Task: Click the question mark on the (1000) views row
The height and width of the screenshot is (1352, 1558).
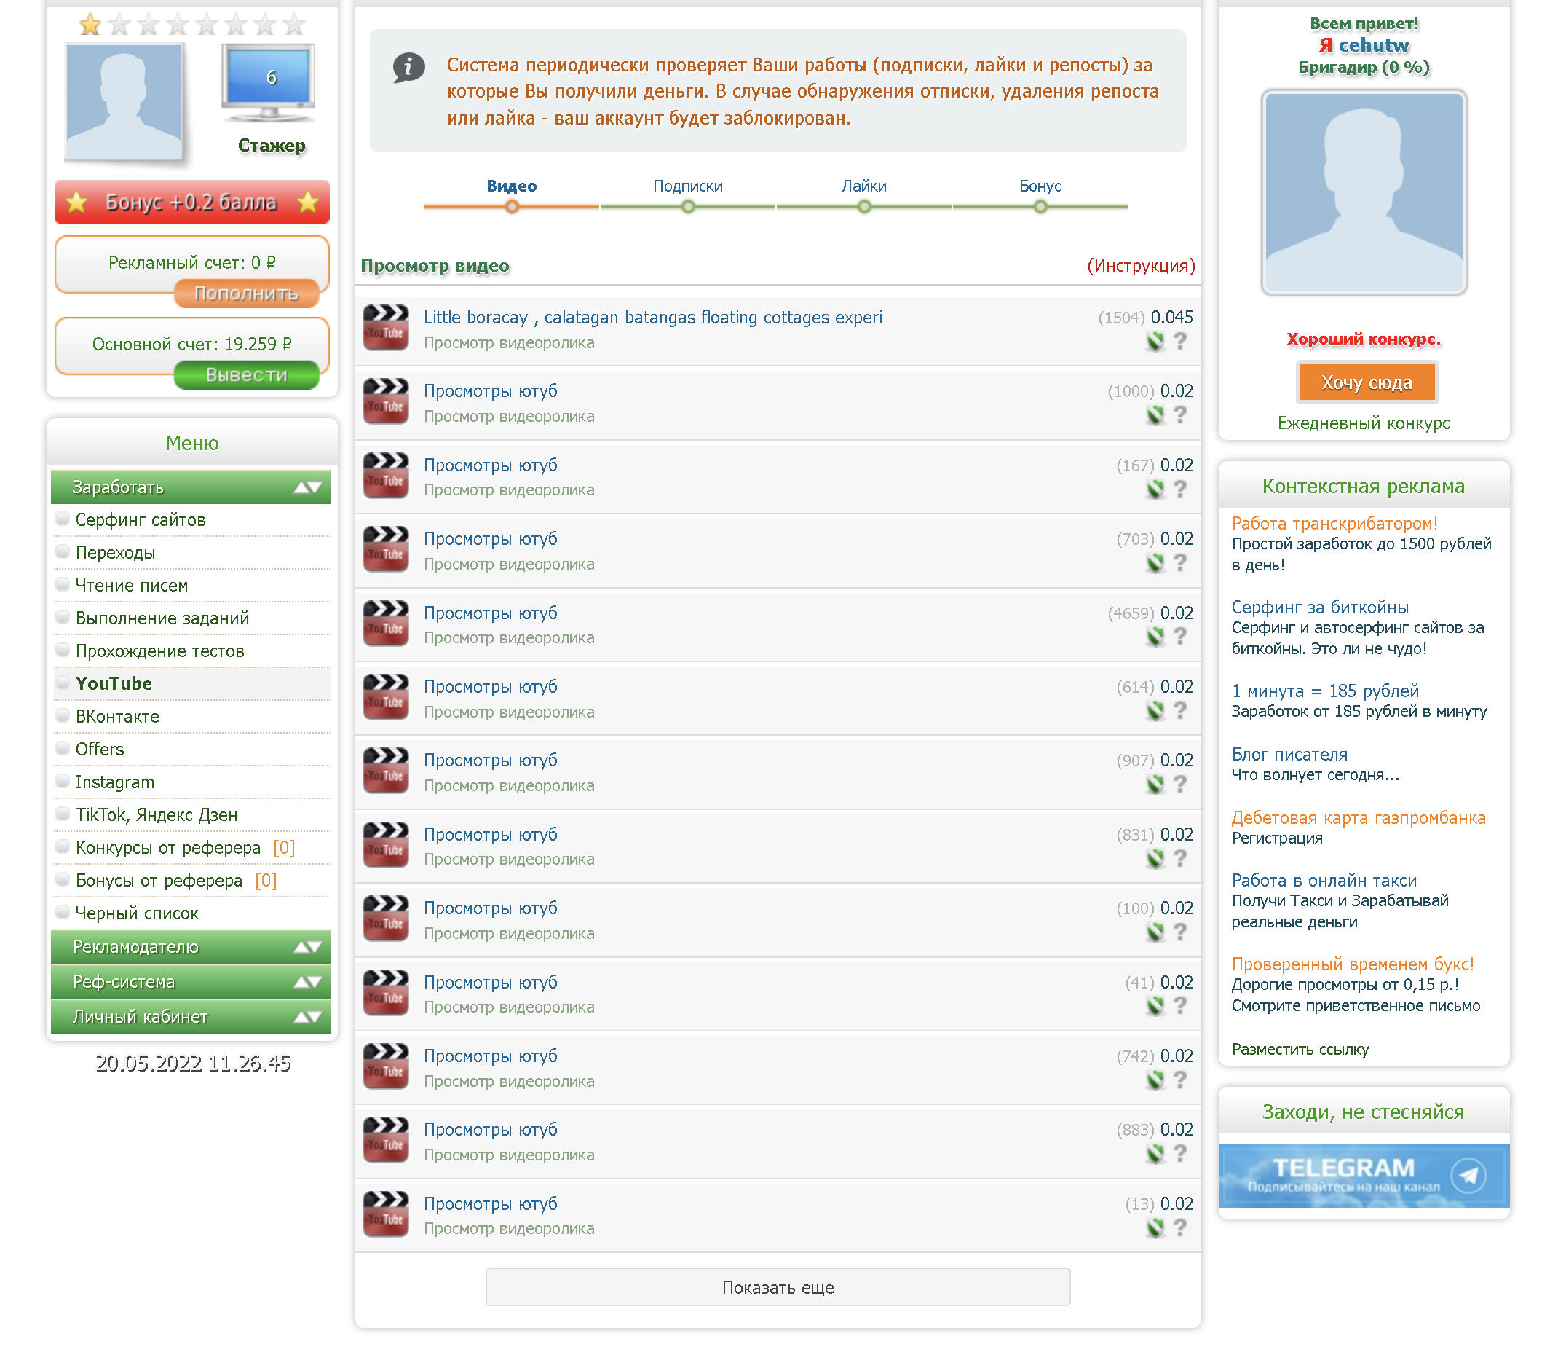Action: coord(1180,415)
